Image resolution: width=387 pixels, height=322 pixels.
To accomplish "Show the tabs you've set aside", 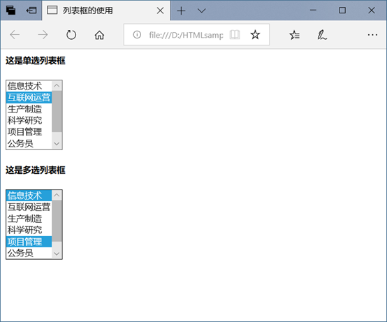I will click(10, 10).
